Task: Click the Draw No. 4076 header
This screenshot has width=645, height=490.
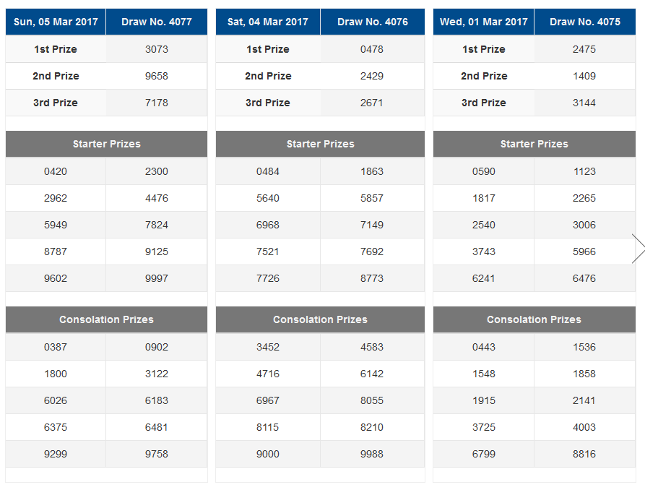Action: point(372,22)
